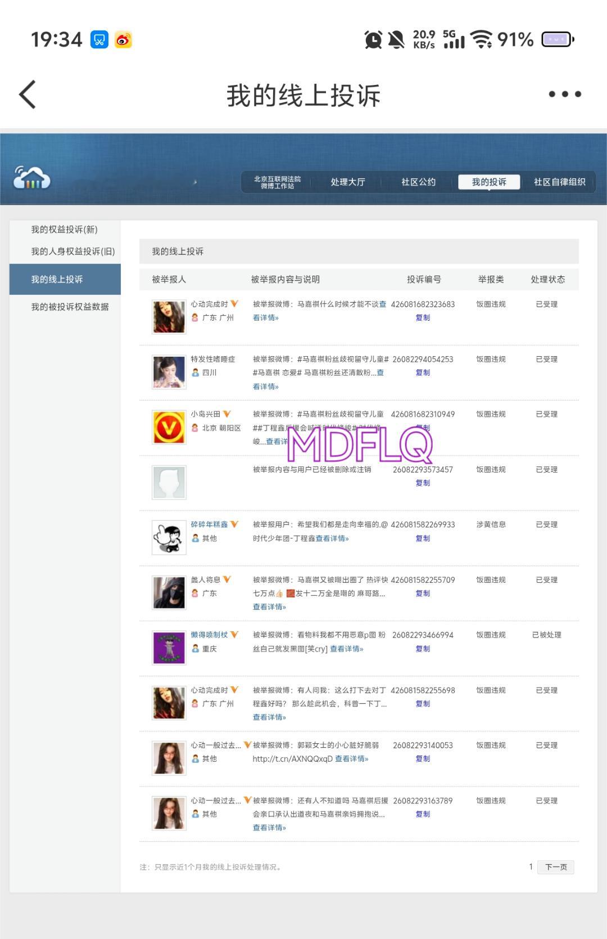This screenshot has height=939, width=607.
Task: Open blank avatar of deleted user row
Action: [169, 482]
